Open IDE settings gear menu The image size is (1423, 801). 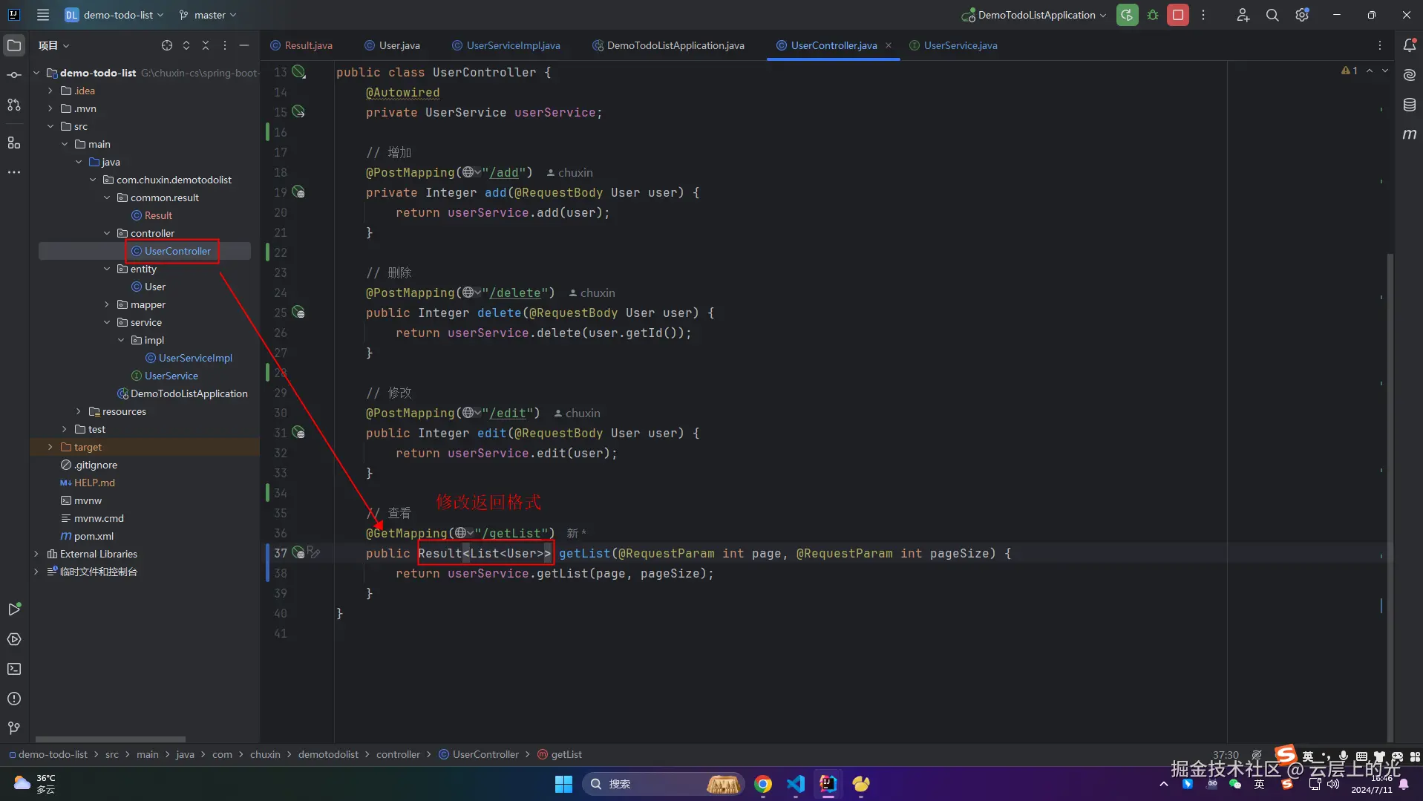point(1302,15)
